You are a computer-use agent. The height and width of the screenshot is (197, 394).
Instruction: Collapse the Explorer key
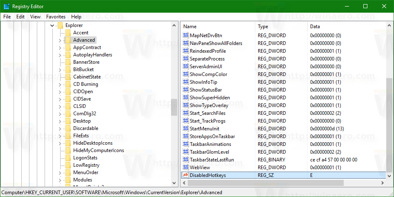pos(52,25)
